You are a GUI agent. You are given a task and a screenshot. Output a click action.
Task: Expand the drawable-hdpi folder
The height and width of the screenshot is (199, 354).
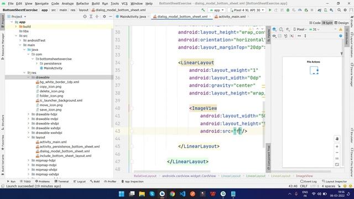point(29,114)
